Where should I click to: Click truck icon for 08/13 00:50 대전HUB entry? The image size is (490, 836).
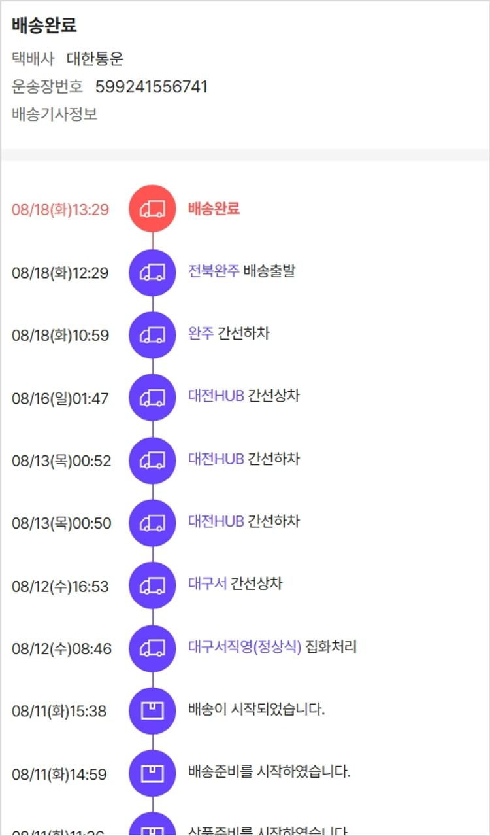pos(152,523)
